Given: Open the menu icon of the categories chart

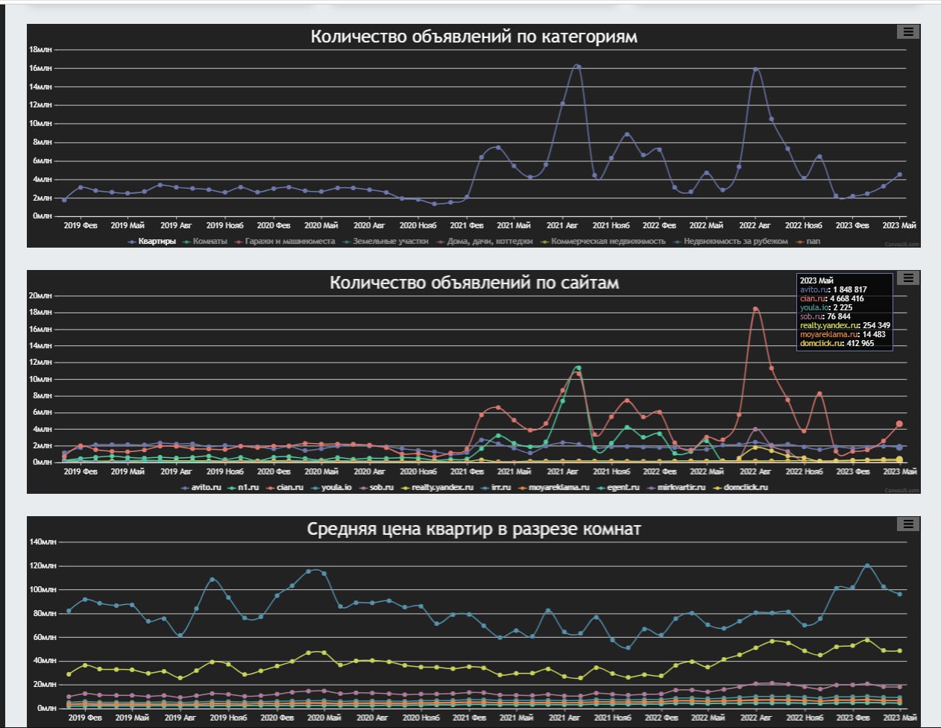Looking at the screenshot, I should (x=907, y=31).
